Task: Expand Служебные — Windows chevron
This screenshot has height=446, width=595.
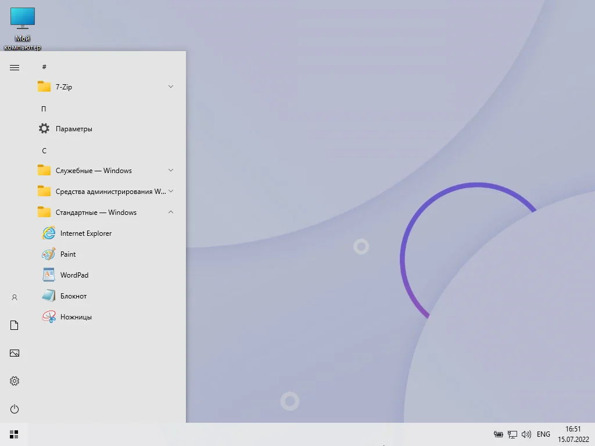Action: pos(171,170)
